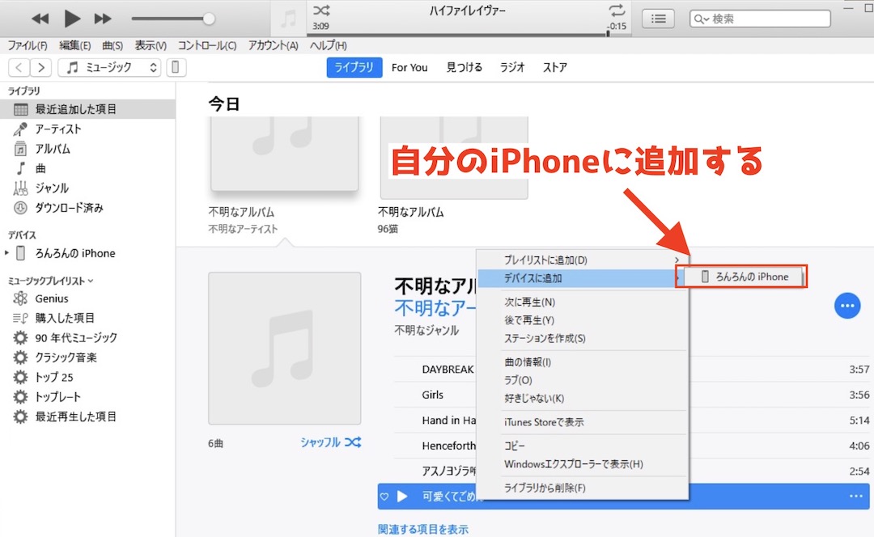Click the connected iPhone icon in navigation bar
This screenshot has width=874, height=537.
176,67
